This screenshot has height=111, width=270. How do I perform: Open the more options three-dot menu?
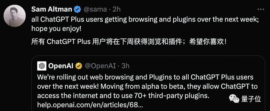[x=260, y=9]
